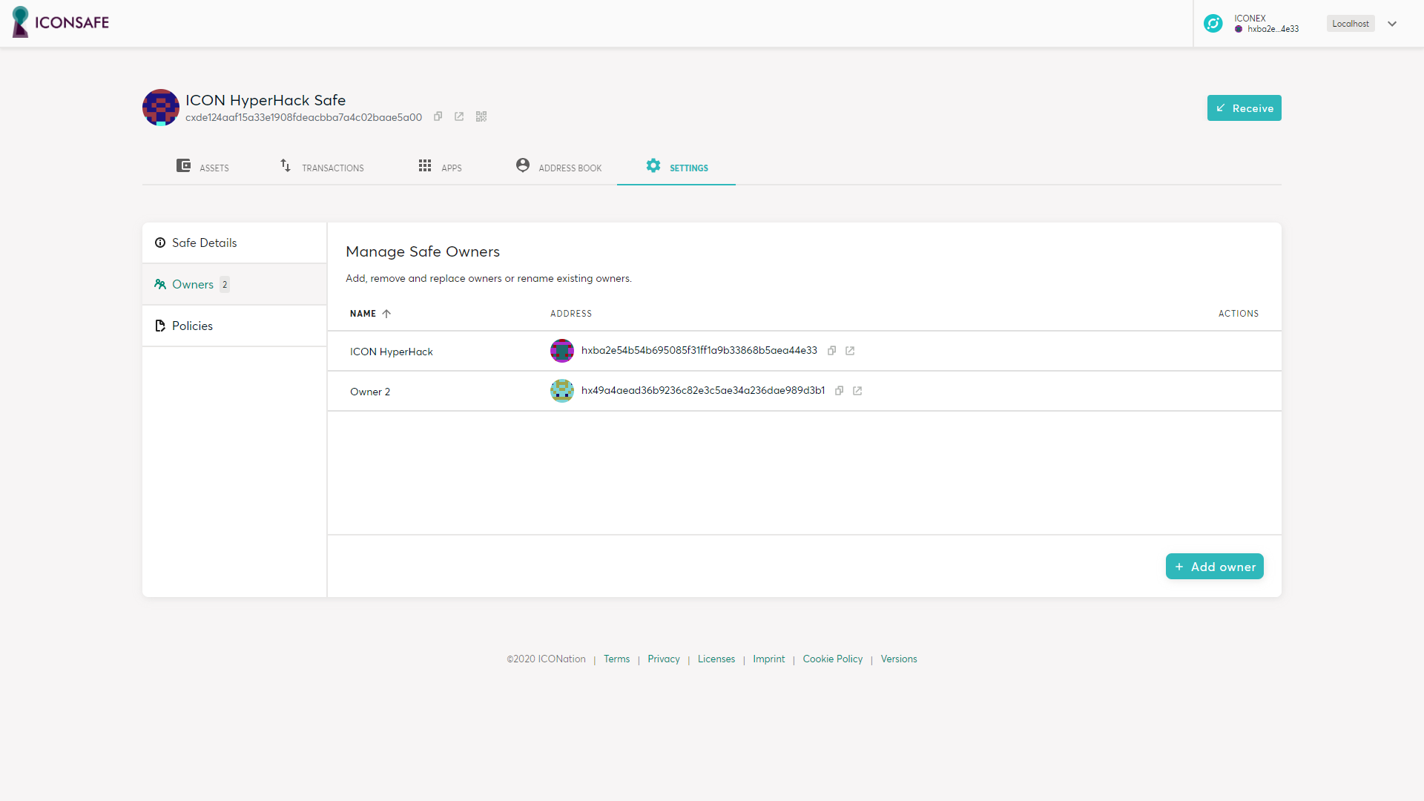Copy Owner 2 address
This screenshot has width=1424, height=801.
(x=840, y=391)
